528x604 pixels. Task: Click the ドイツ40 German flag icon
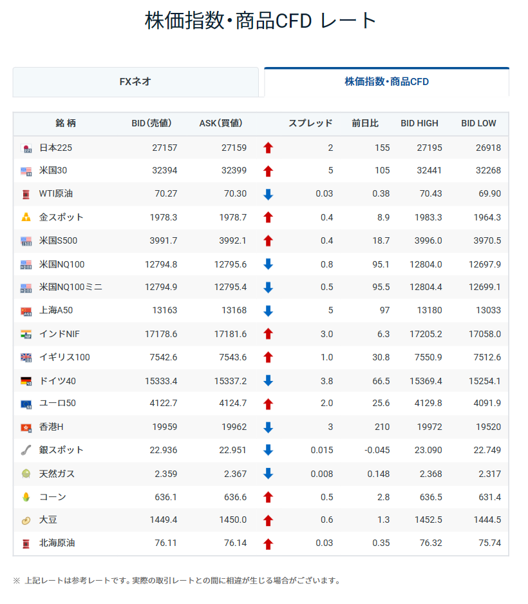click(x=26, y=381)
